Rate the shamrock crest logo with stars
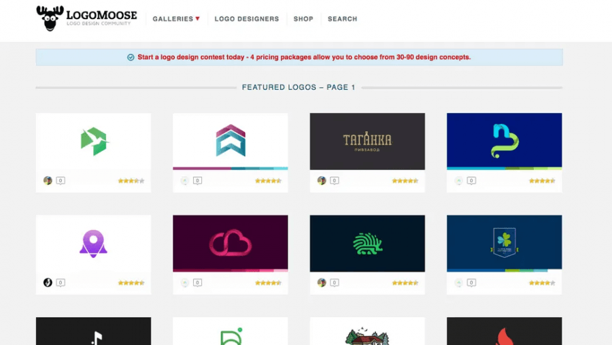The width and height of the screenshot is (612, 345). pos(542,283)
